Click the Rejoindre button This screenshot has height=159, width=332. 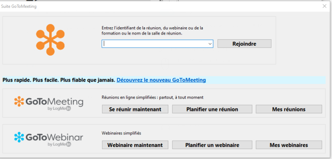click(244, 44)
